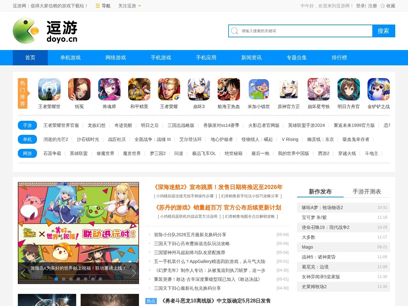Click the 搜索 button
Viewport: 408px width, 306px height.
click(383, 31)
